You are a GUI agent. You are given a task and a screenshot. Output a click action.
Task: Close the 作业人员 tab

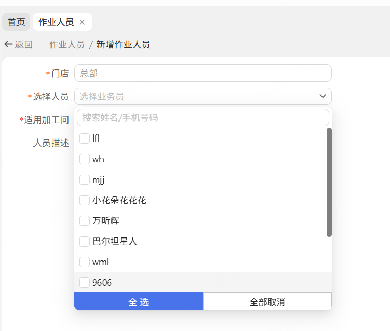[x=82, y=22]
